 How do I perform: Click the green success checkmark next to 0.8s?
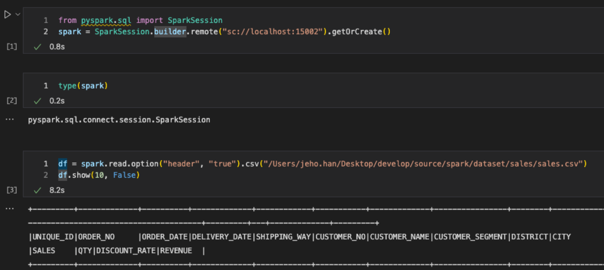(37, 47)
